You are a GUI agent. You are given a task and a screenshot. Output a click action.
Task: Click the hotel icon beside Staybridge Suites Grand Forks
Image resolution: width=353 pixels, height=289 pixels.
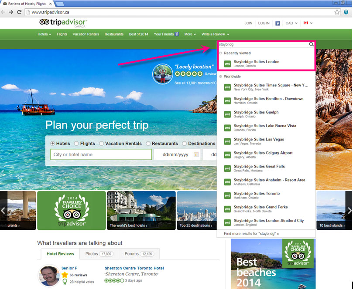(227, 209)
